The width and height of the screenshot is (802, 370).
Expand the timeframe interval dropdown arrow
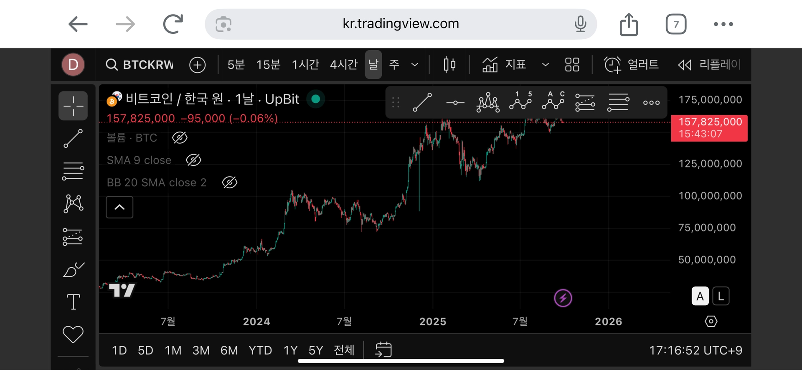415,65
